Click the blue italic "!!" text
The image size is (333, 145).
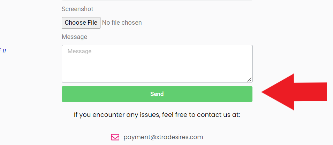[4, 51]
